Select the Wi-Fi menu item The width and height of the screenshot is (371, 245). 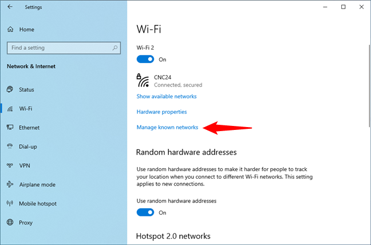click(x=26, y=108)
